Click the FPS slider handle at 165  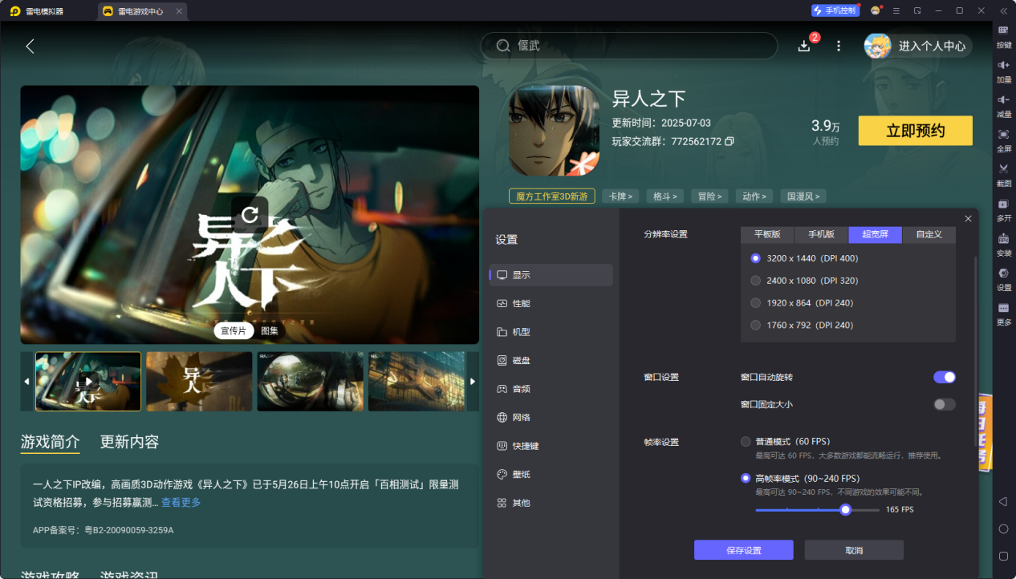coord(845,509)
